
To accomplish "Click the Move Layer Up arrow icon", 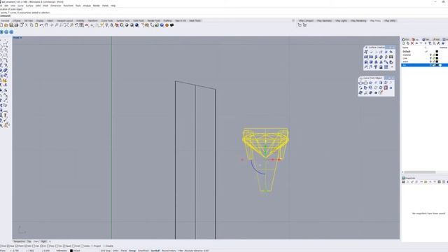I will pos(416,43).
